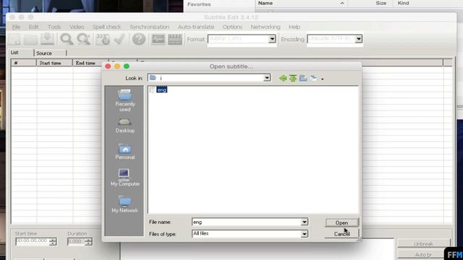This screenshot has height=260, width=463.
Task: Select My Computer in sidebar
Action: [x=125, y=178]
